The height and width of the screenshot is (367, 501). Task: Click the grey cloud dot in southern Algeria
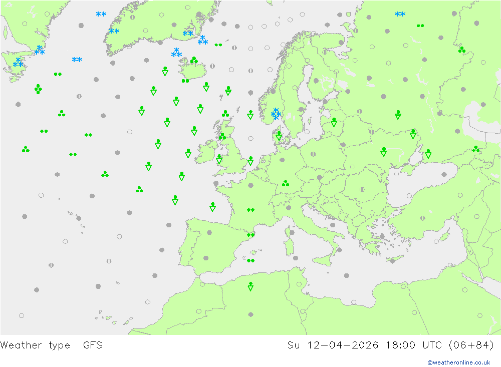click(251, 314)
